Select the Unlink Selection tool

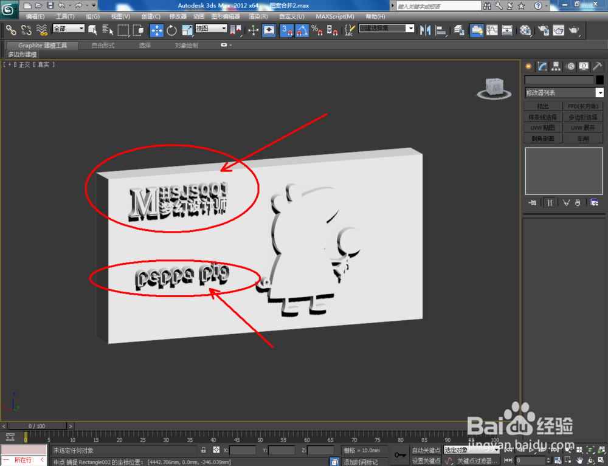coord(26,30)
